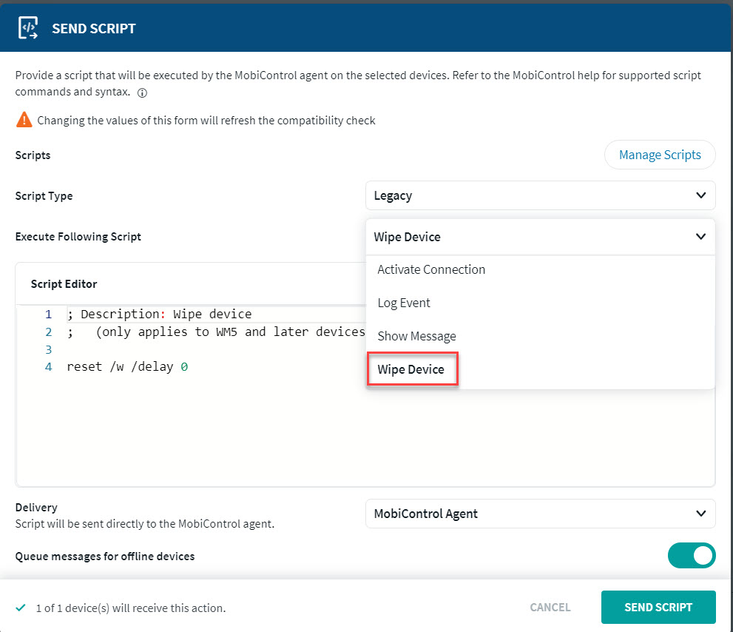Select Activate Connection from the script list
Viewport: 733px width, 632px height.
431,269
